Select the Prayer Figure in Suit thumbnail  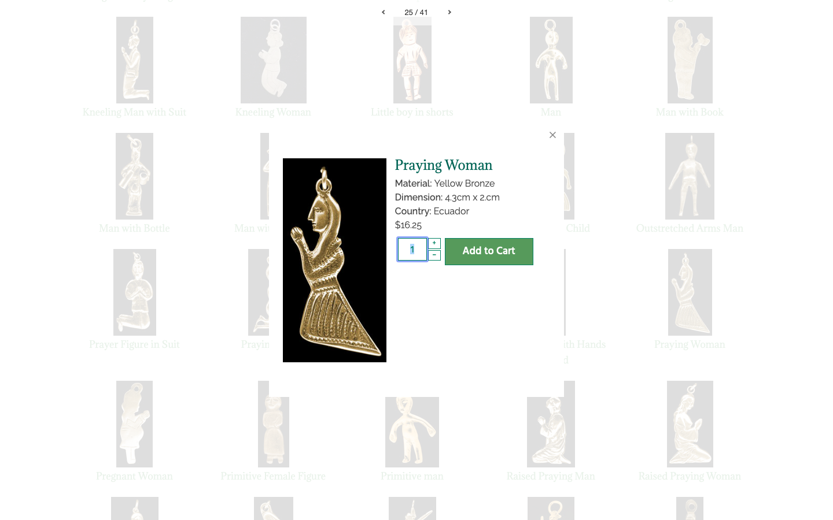coord(135,292)
